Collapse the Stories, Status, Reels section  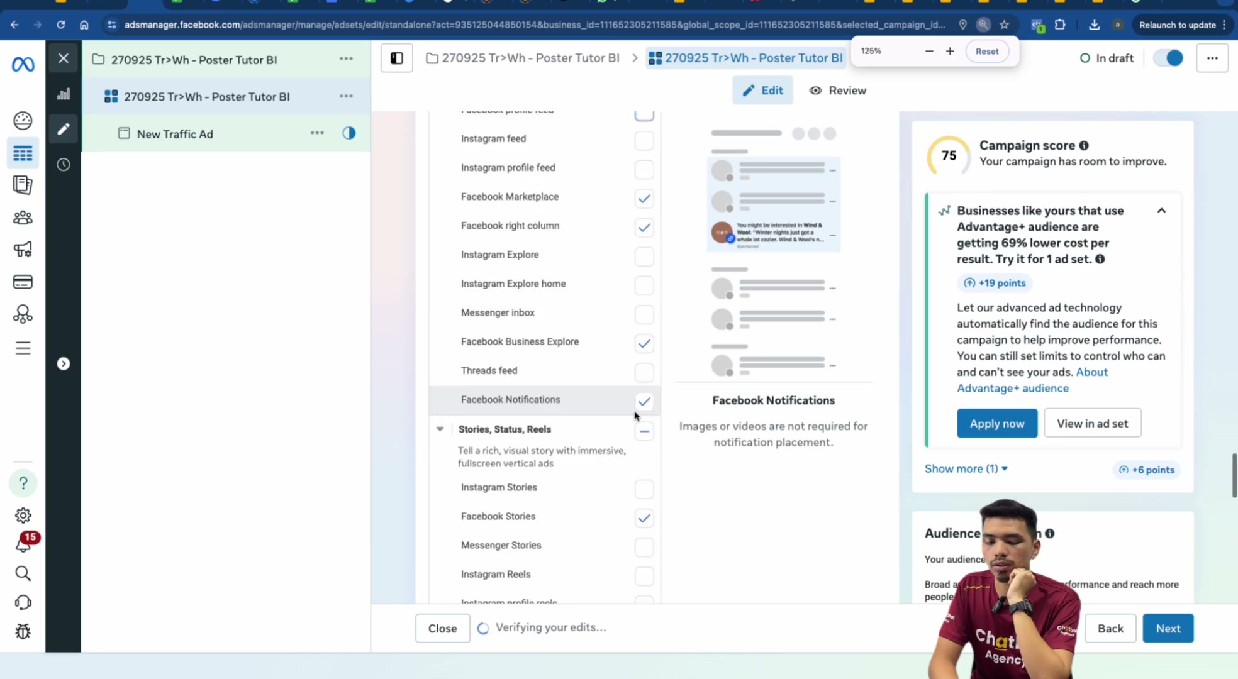click(x=440, y=429)
